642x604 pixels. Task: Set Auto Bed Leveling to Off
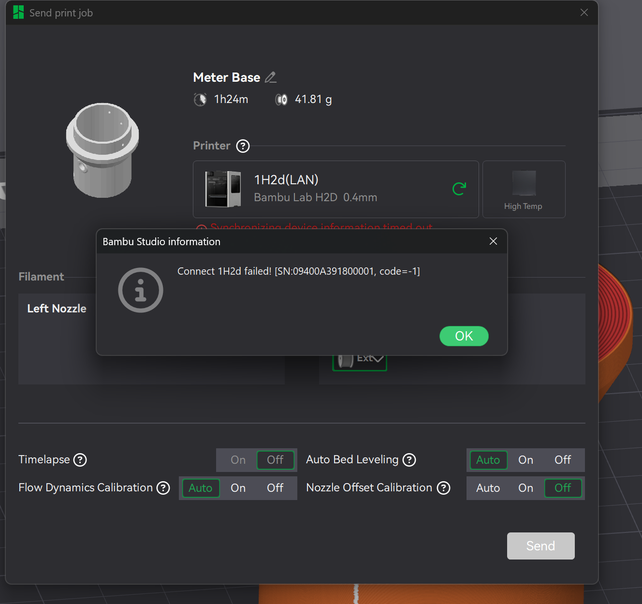[x=563, y=460]
